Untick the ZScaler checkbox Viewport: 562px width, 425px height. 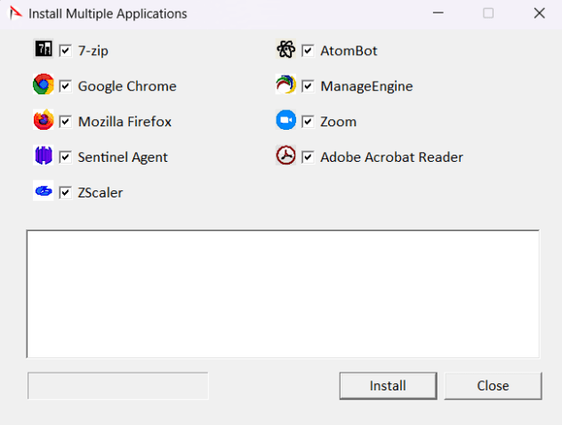tap(66, 193)
